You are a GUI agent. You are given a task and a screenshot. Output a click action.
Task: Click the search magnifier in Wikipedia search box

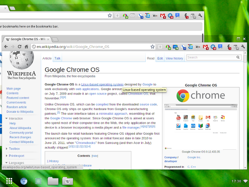pos(238,57)
